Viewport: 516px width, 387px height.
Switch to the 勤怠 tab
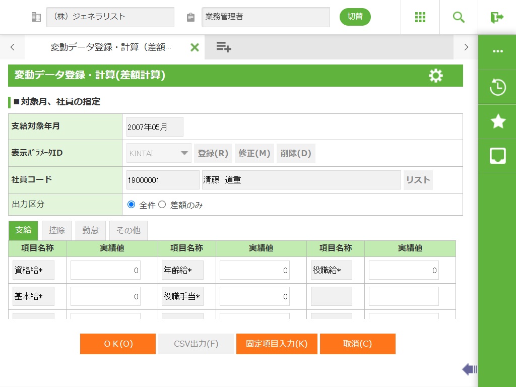coord(91,230)
